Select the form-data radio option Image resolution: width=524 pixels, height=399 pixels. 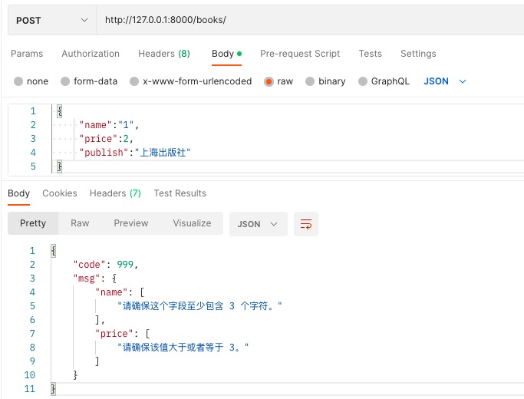point(65,81)
